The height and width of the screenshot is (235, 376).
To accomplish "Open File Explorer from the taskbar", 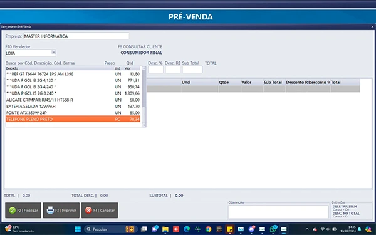I will [x=165, y=229].
